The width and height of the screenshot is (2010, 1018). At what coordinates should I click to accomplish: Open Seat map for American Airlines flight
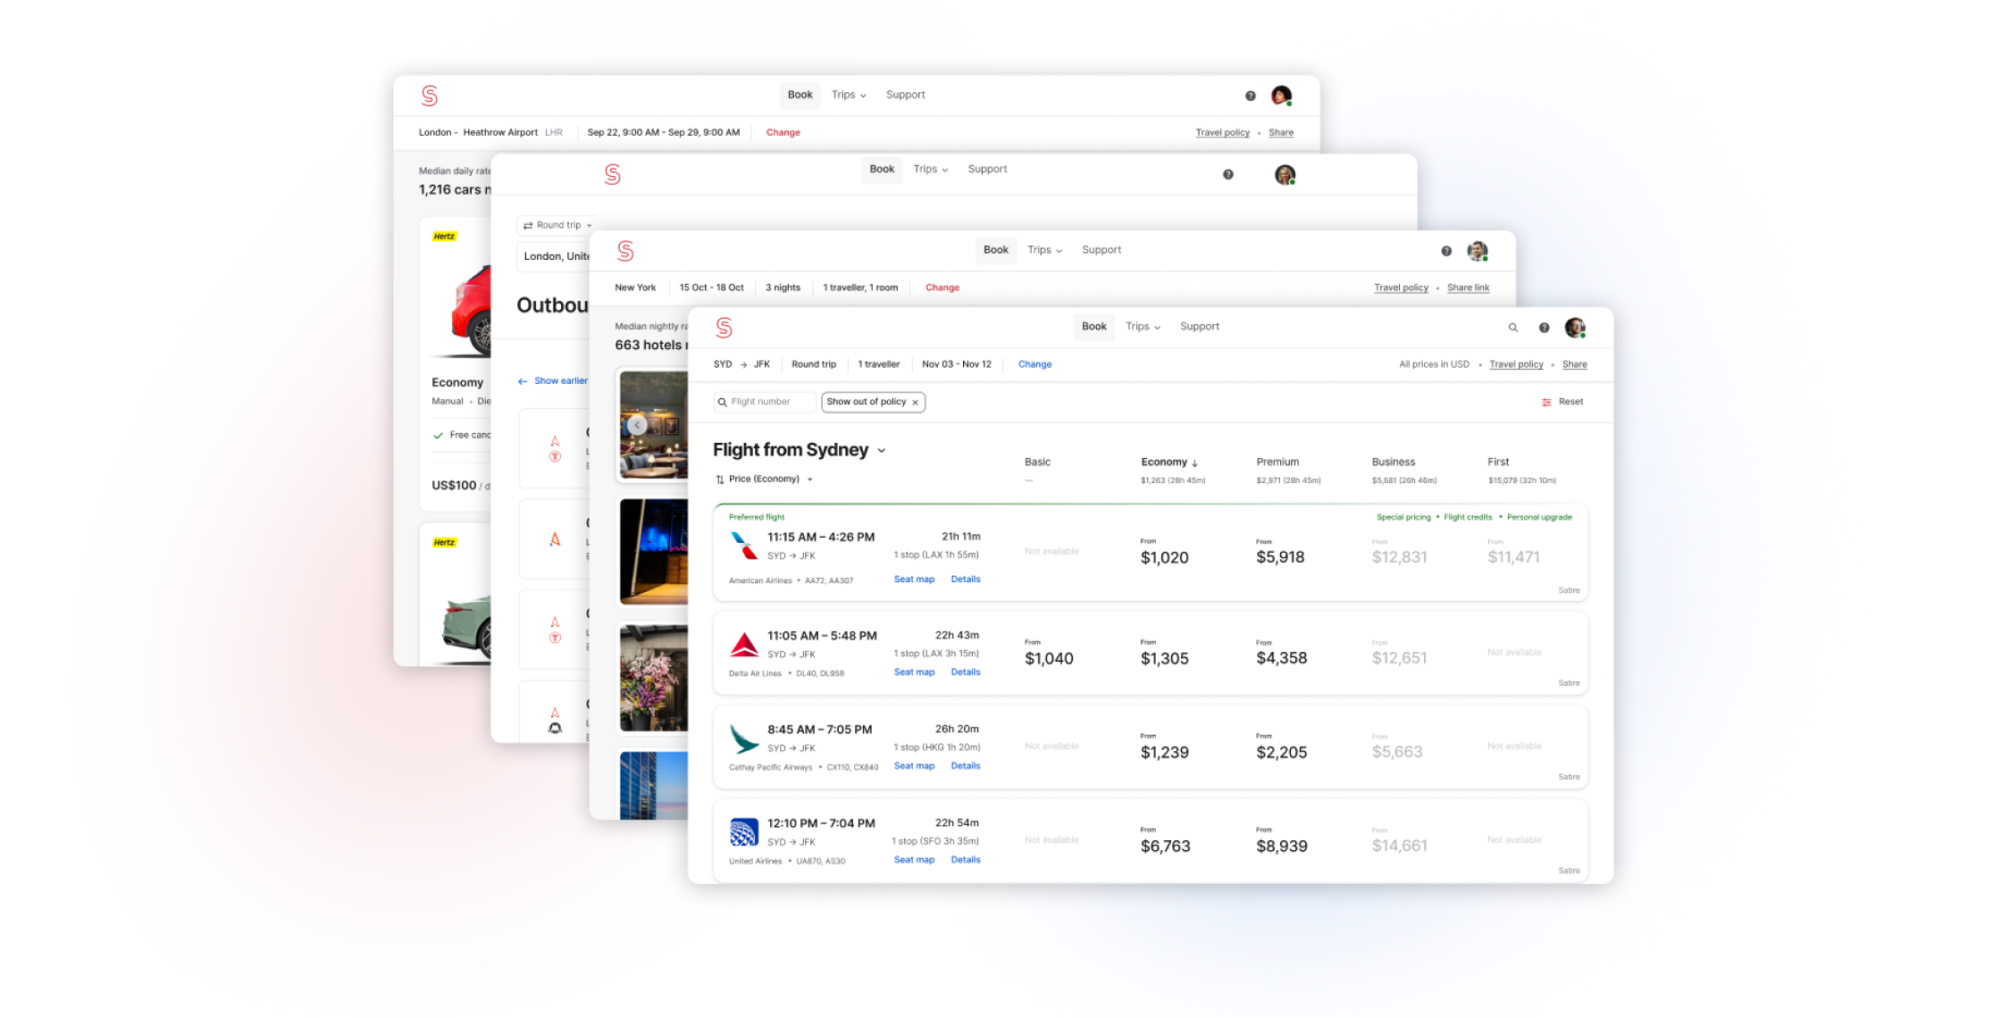914,580
